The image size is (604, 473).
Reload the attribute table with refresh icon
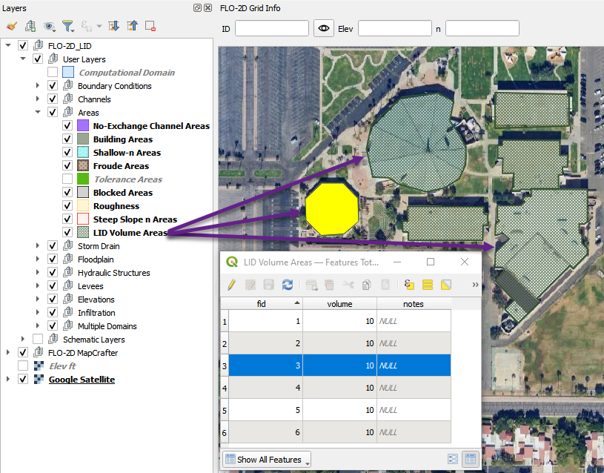(x=288, y=284)
